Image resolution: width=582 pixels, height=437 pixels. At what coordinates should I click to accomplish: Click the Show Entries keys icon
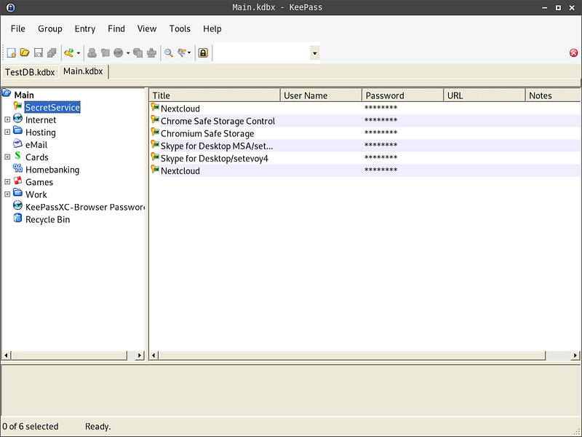coord(182,53)
